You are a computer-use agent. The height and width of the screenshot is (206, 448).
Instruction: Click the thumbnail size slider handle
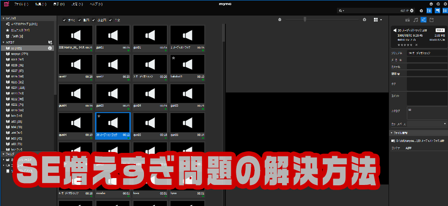point(305,19)
